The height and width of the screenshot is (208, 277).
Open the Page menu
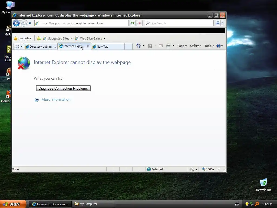pyautogui.click(x=182, y=46)
